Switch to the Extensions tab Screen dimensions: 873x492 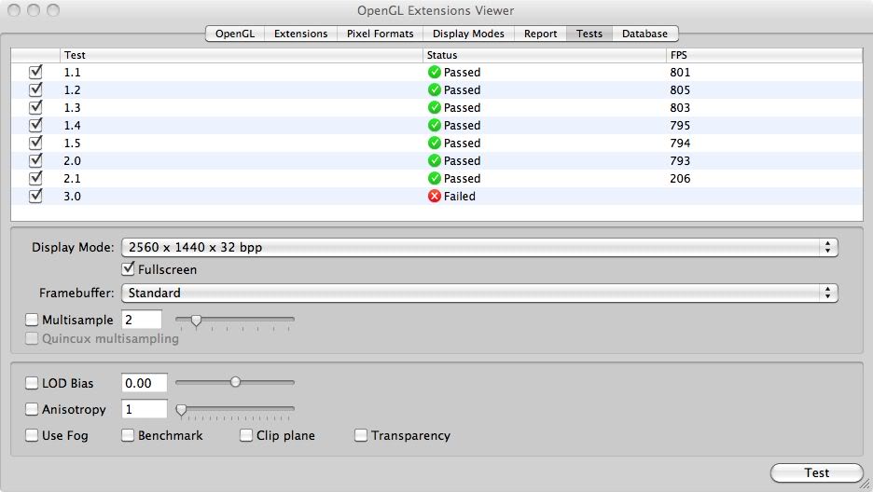[300, 34]
